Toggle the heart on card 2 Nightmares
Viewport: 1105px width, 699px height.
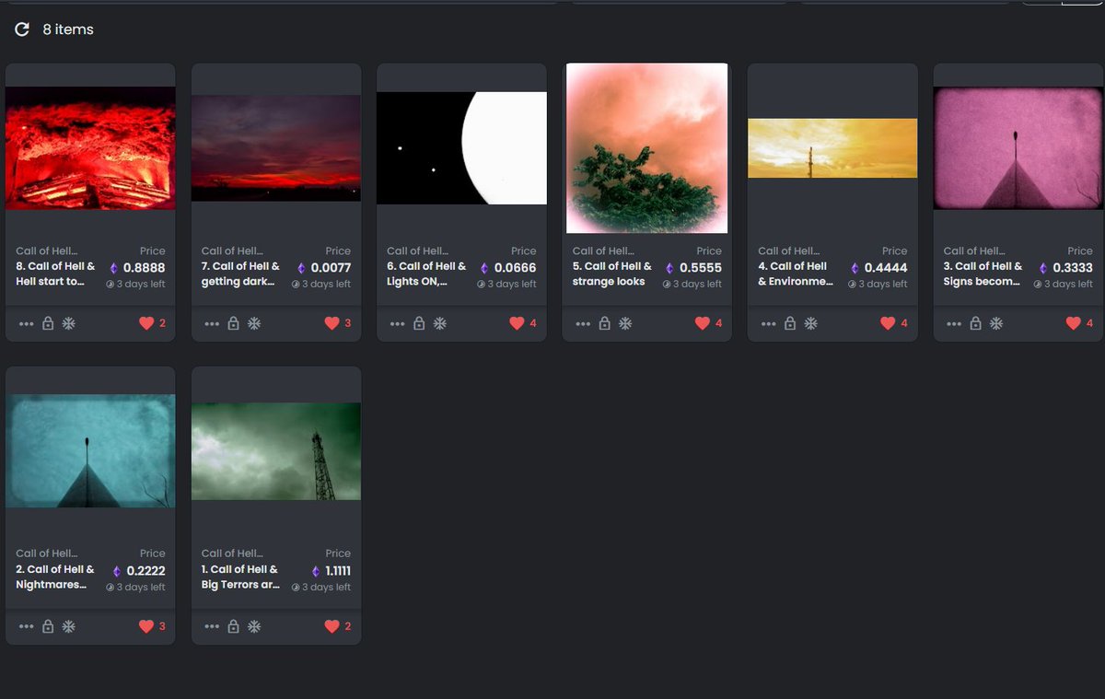tap(145, 626)
